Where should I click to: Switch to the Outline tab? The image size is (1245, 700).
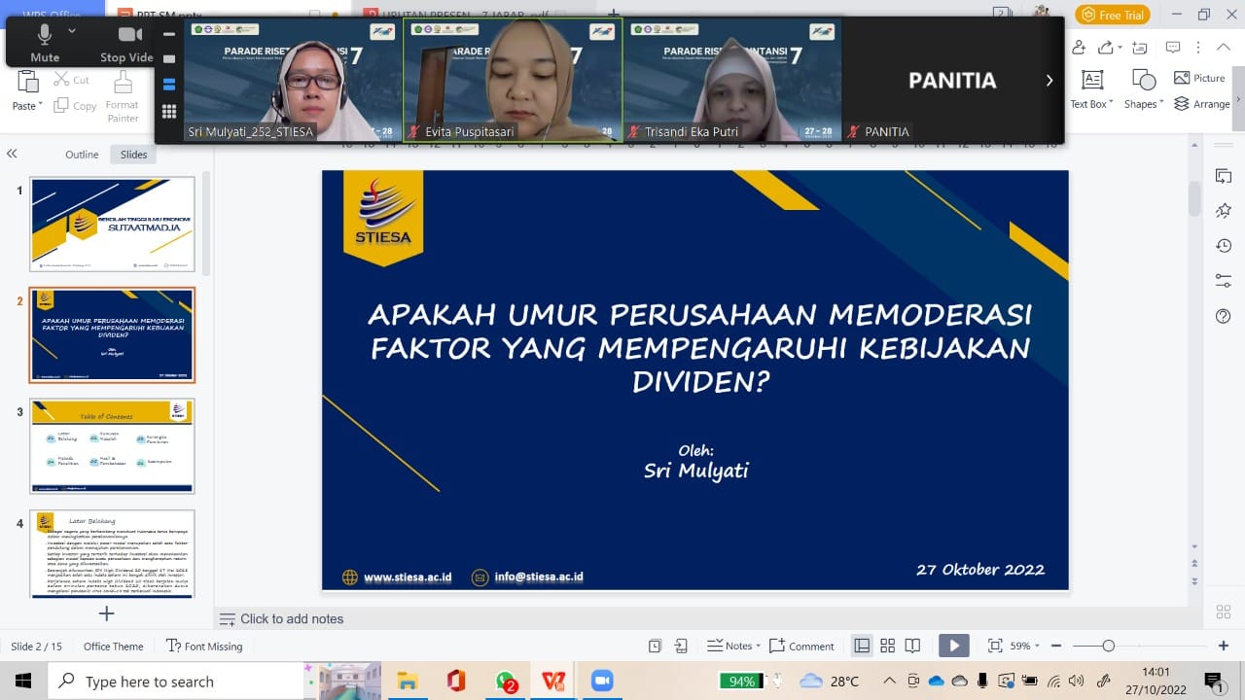point(82,155)
